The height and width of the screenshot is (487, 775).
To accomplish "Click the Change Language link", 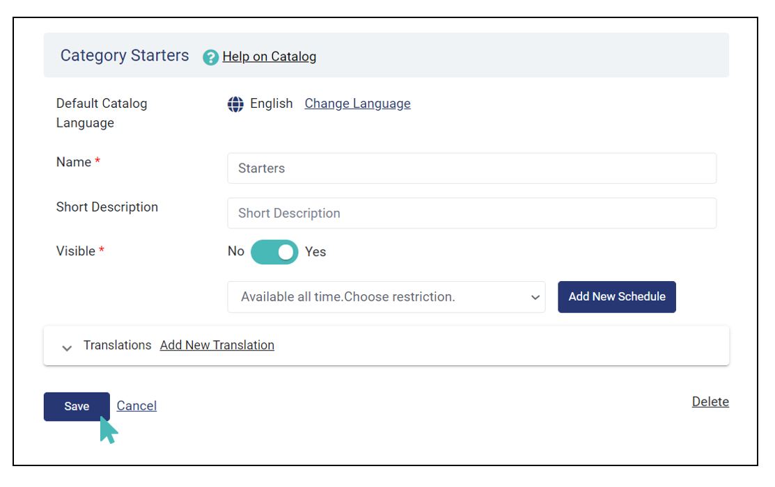I will click(357, 103).
